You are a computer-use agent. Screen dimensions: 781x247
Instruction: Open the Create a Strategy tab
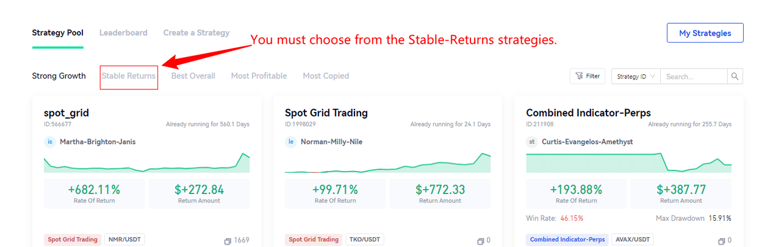pyautogui.click(x=196, y=33)
